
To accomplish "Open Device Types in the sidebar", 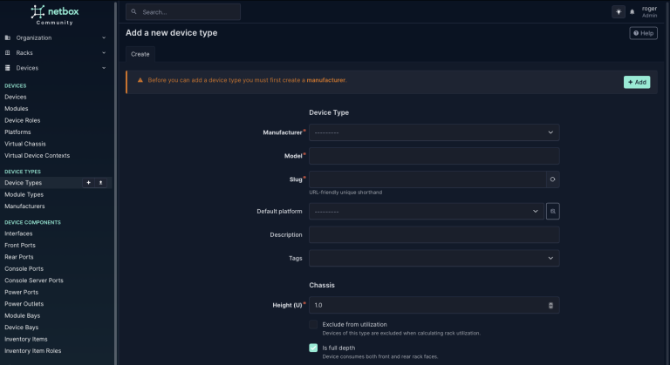I will (23, 183).
